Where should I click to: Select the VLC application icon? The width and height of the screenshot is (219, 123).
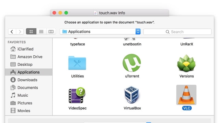click(x=186, y=95)
